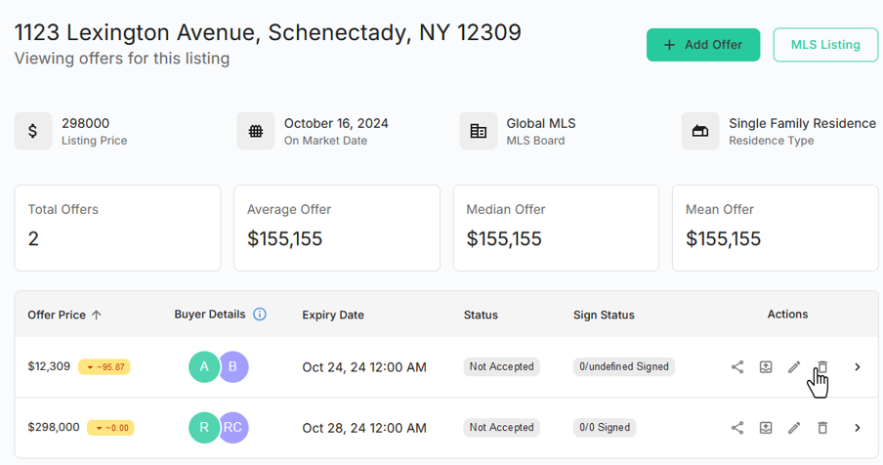Screen dimensions: 883x465
Task: Click the Buyer Details info icon
Action: click(260, 315)
